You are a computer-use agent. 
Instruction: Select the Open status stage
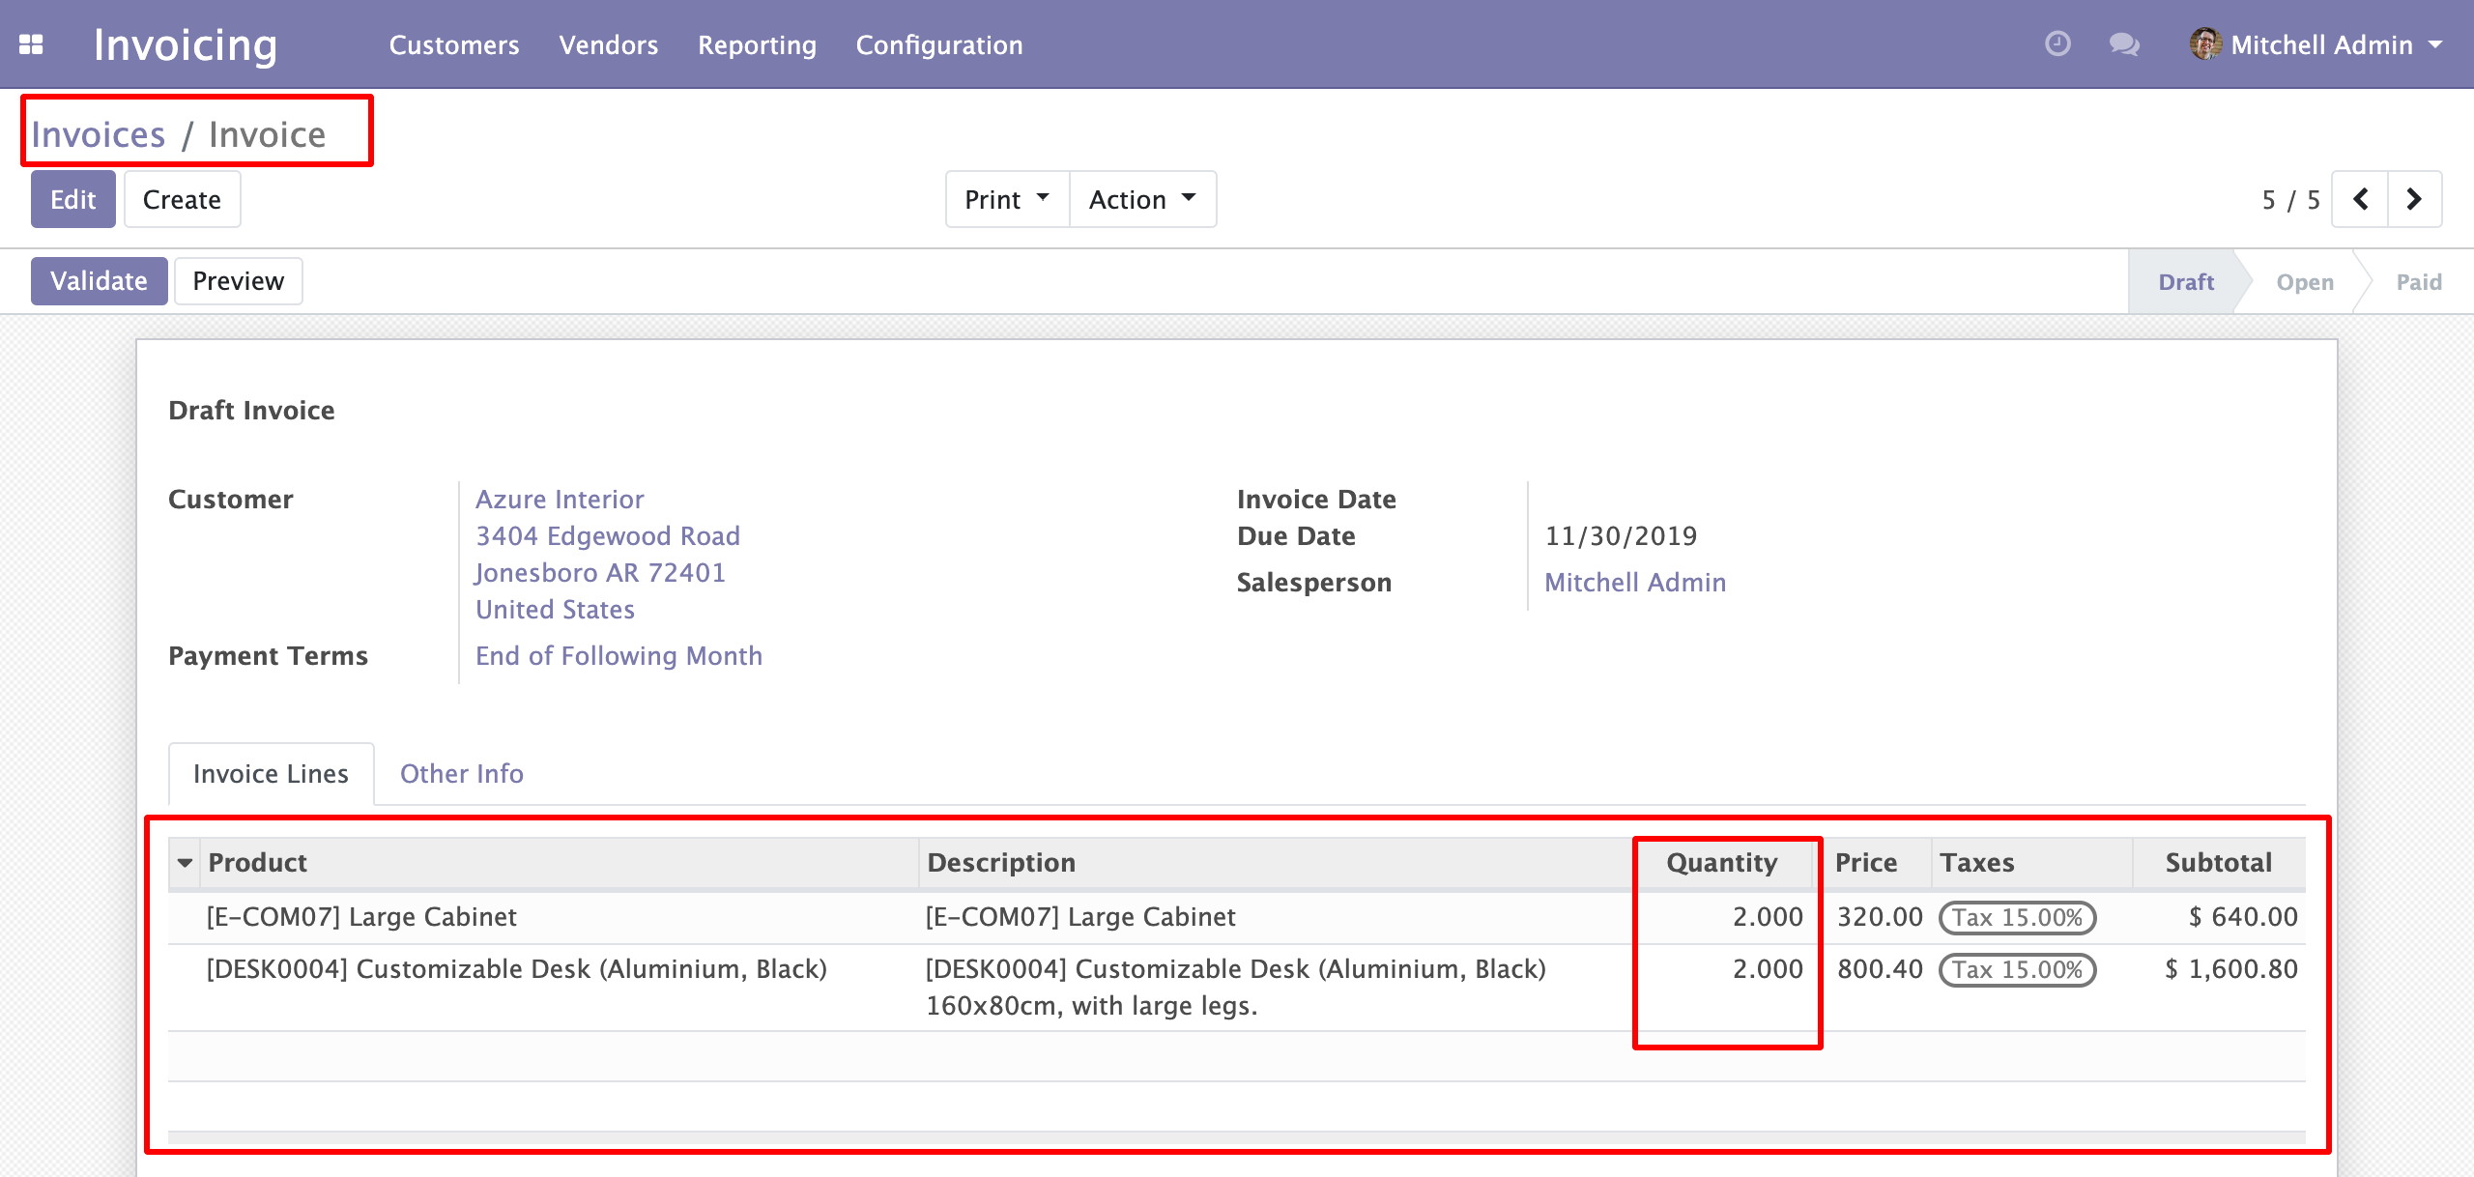point(2304,282)
